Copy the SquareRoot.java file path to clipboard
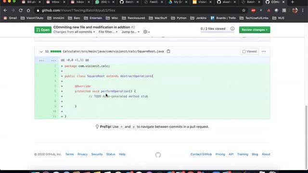The height and width of the screenshot is (173, 308). pyautogui.click(x=168, y=51)
